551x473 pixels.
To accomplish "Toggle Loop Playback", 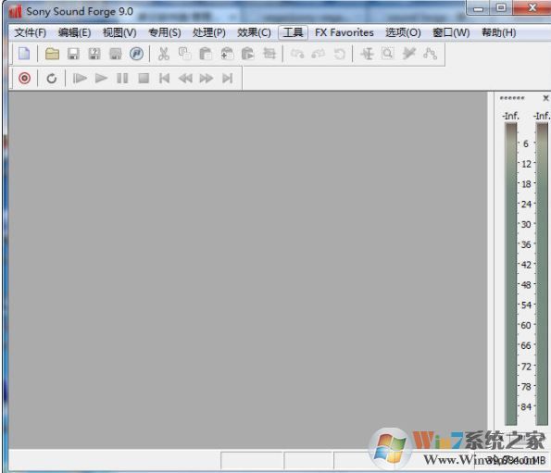I will (52, 79).
